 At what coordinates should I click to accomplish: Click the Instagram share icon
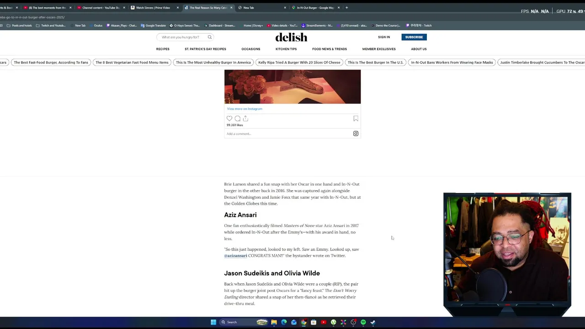point(245,118)
